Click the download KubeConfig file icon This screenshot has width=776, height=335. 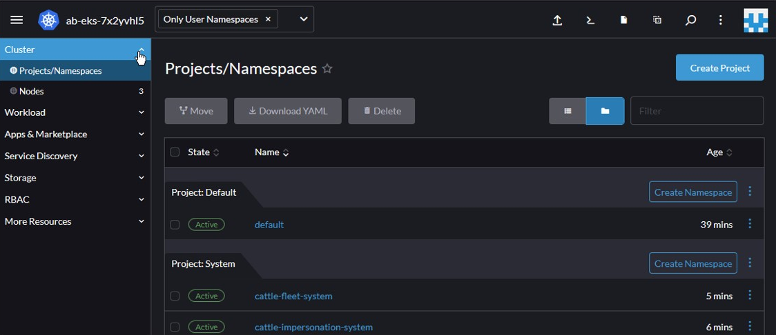(623, 20)
